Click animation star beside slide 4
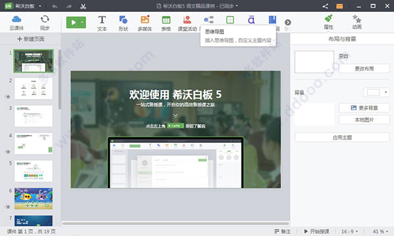The height and width of the screenshot is (236, 394). pos(8,151)
